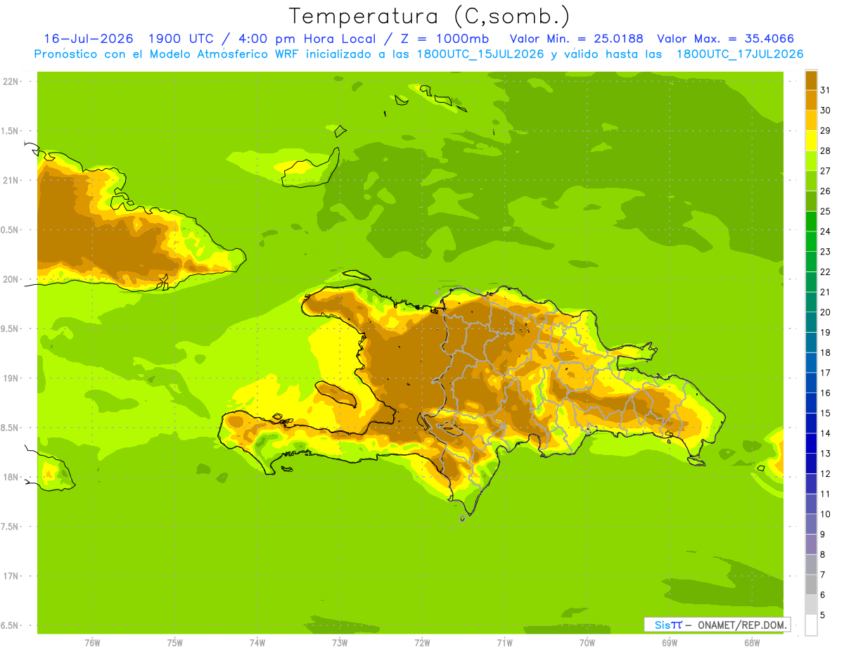Select validity stamp "1800UTC_17JUL2026"

tap(740, 54)
